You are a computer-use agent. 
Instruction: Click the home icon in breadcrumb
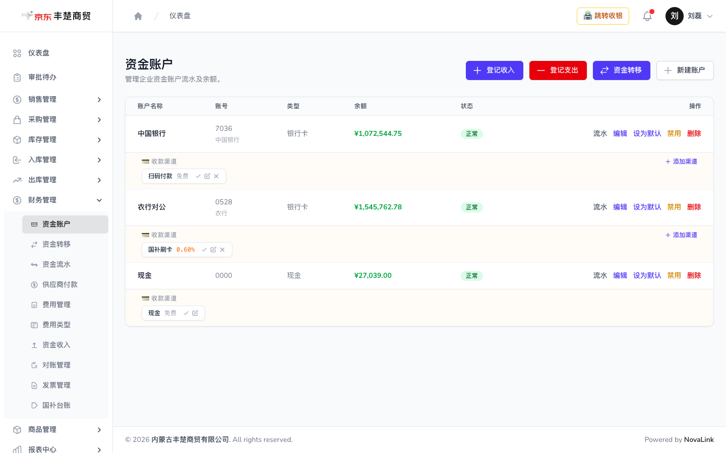(138, 16)
